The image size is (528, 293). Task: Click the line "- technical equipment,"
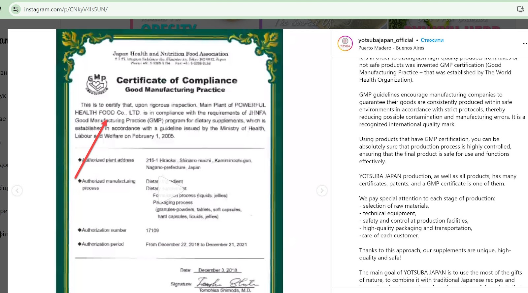pyautogui.click(x=388, y=213)
